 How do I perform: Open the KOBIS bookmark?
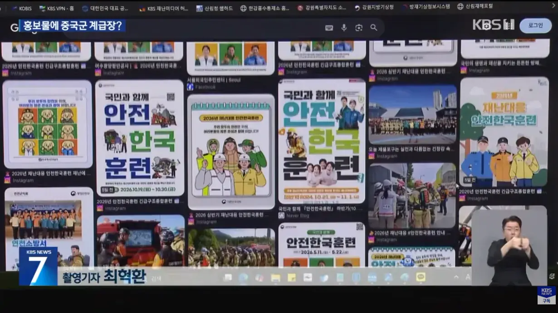pos(22,8)
